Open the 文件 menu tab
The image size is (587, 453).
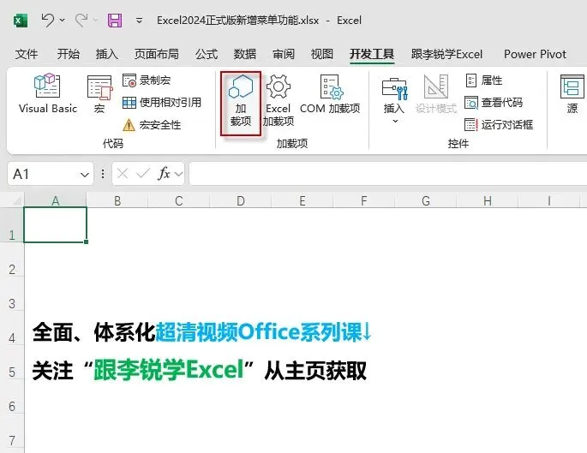[27, 54]
